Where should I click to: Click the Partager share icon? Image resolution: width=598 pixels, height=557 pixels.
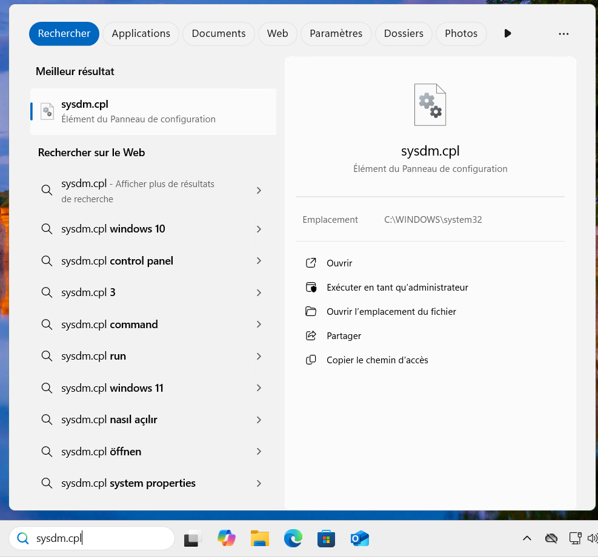point(311,336)
